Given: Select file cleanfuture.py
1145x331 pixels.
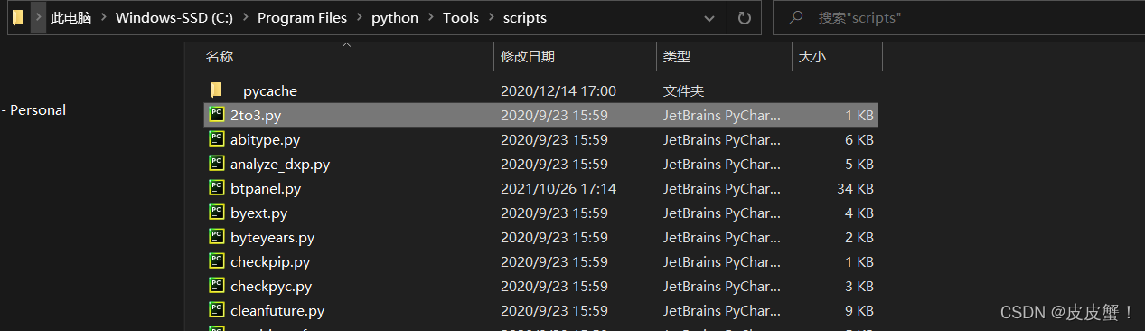Looking at the screenshot, I should pos(277,311).
